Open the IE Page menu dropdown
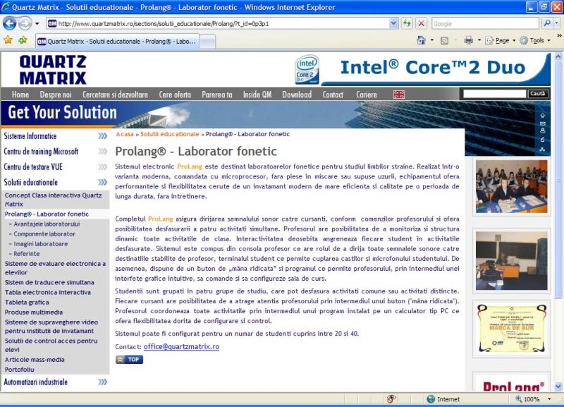564x407 pixels. coord(505,40)
